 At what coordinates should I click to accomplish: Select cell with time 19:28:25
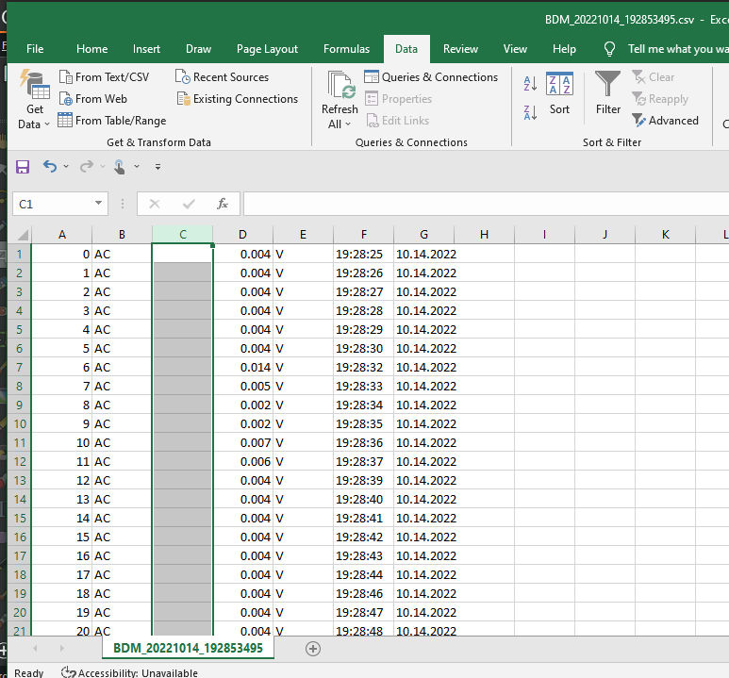coord(364,255)
